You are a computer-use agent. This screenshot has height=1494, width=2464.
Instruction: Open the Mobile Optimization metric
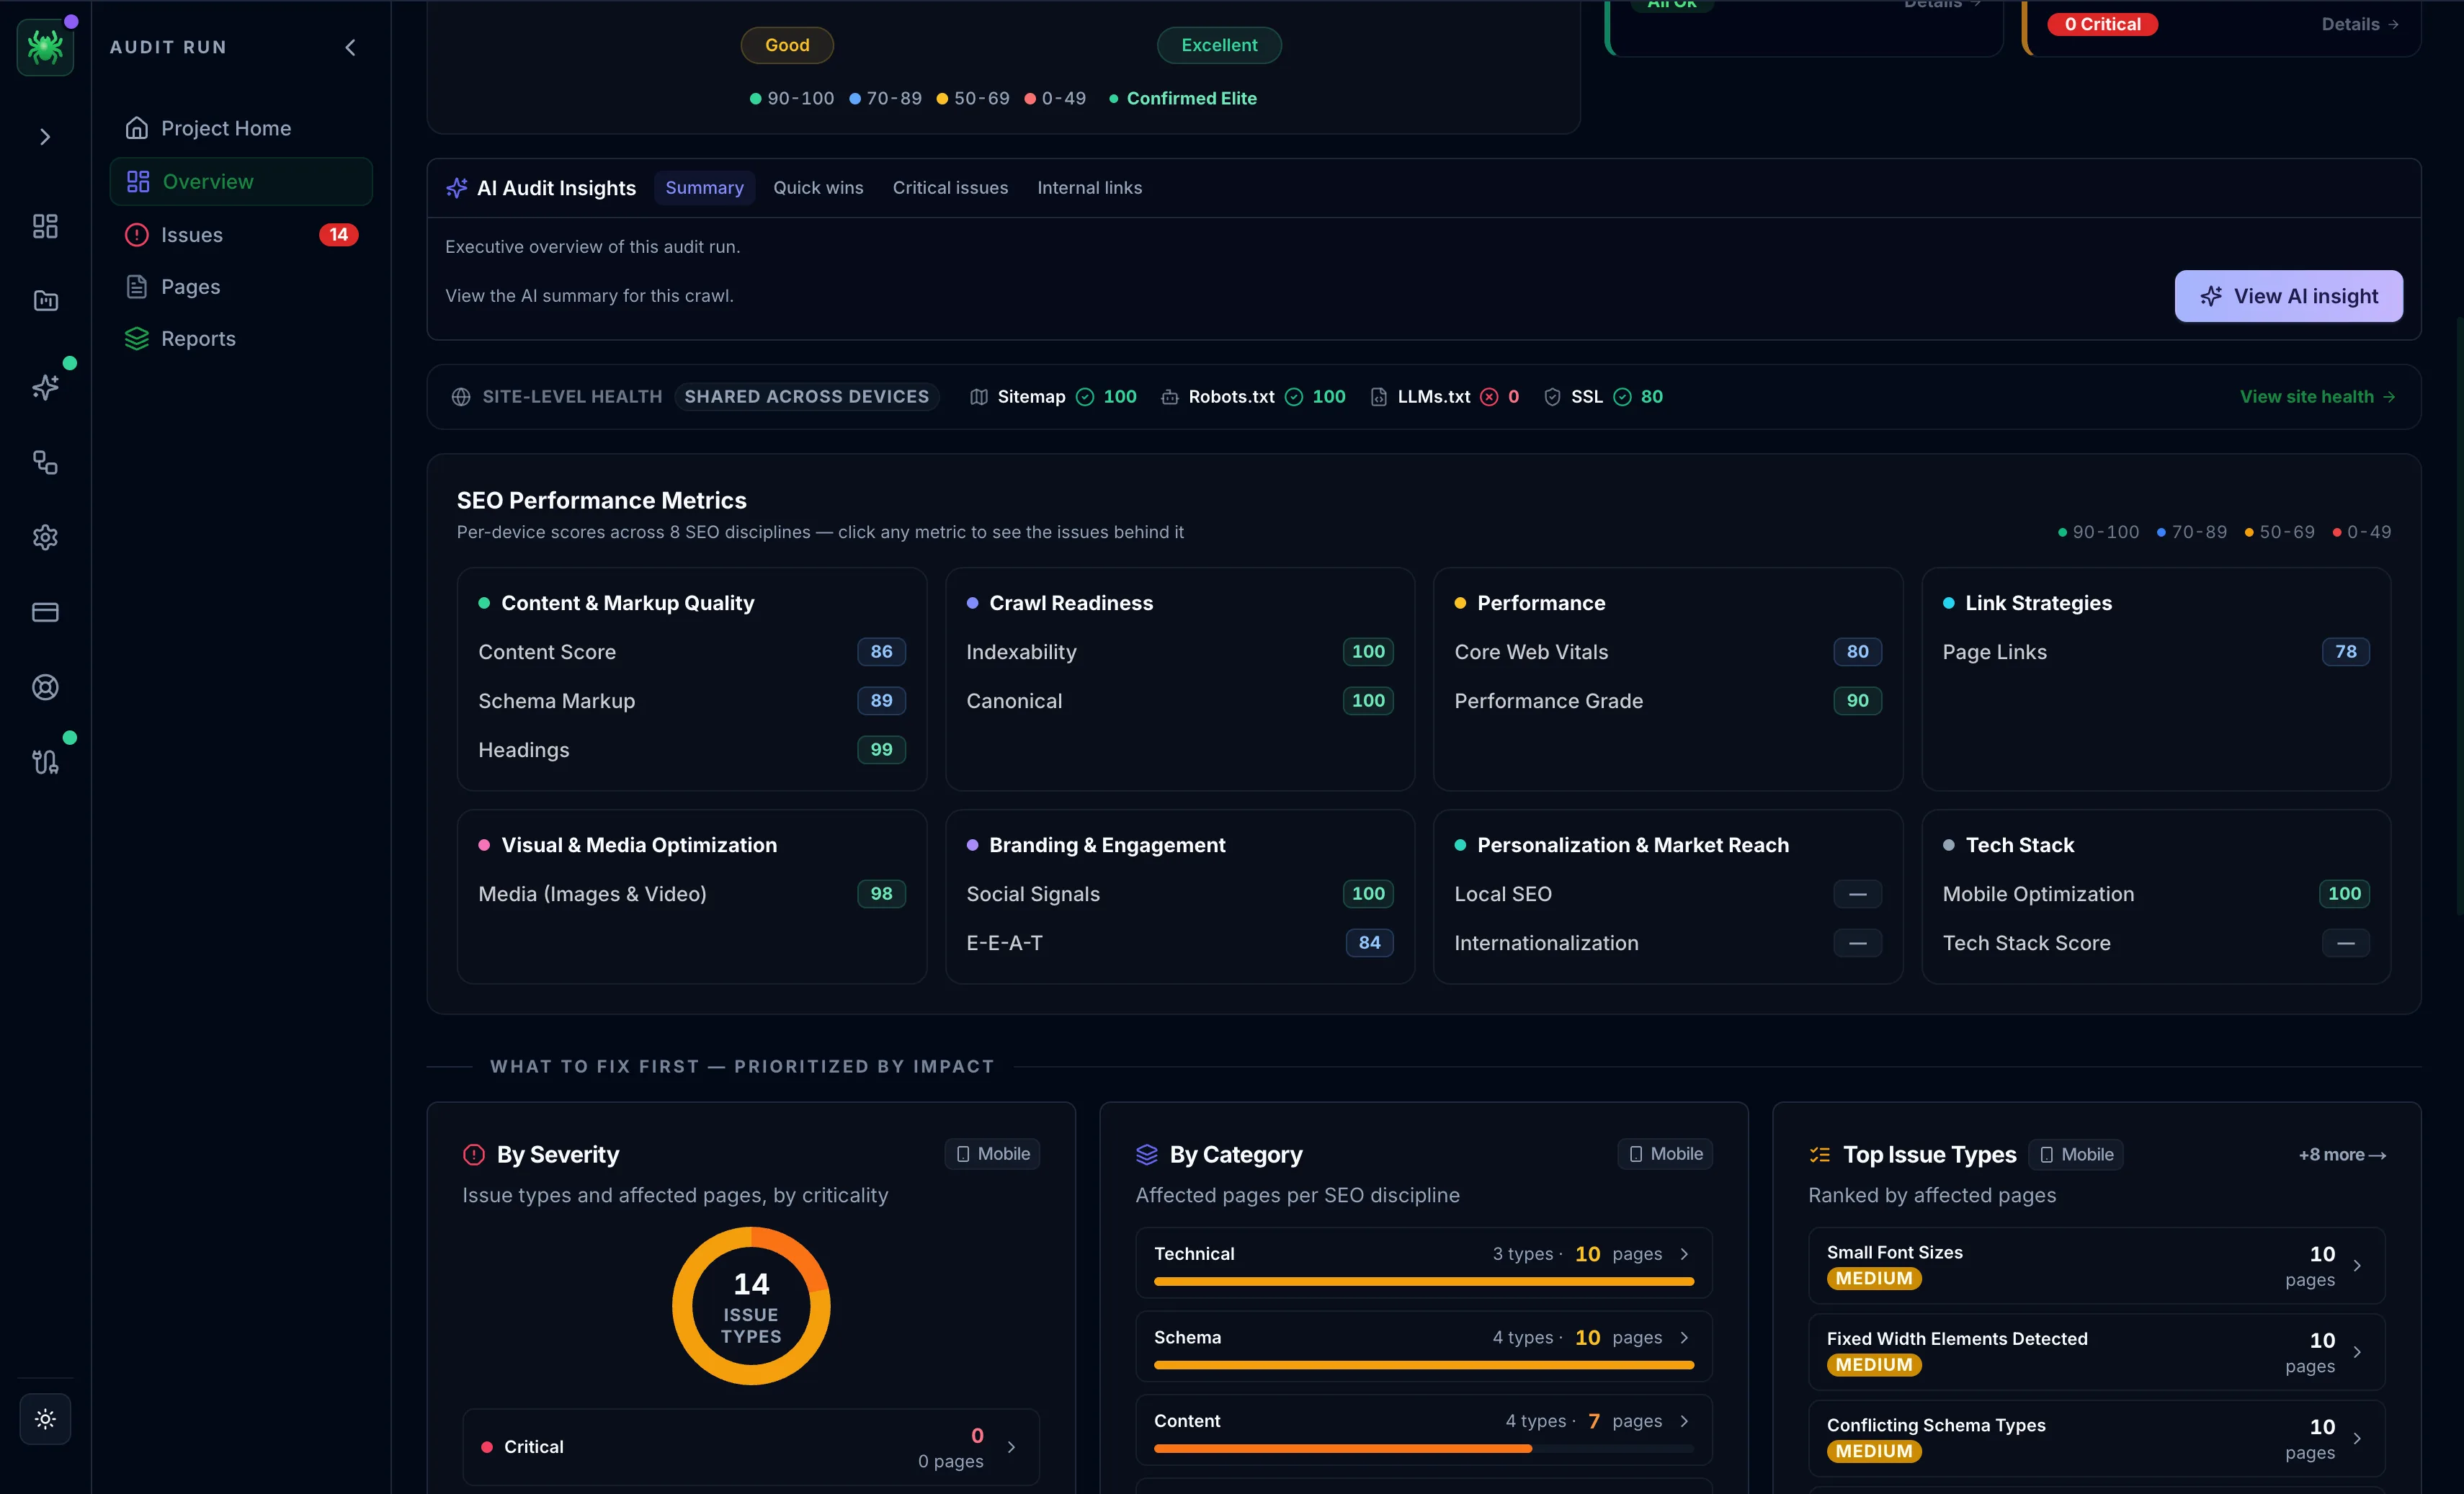[2156, 894]
